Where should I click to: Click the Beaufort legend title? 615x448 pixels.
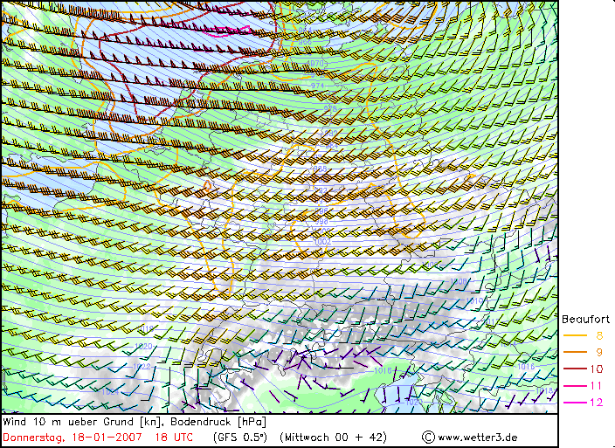[x=585, y=320]
